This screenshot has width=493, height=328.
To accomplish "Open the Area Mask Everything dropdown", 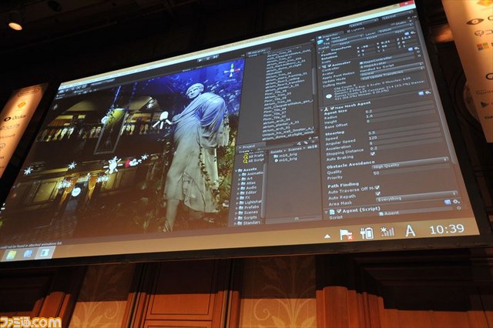I will click(416, 196).
